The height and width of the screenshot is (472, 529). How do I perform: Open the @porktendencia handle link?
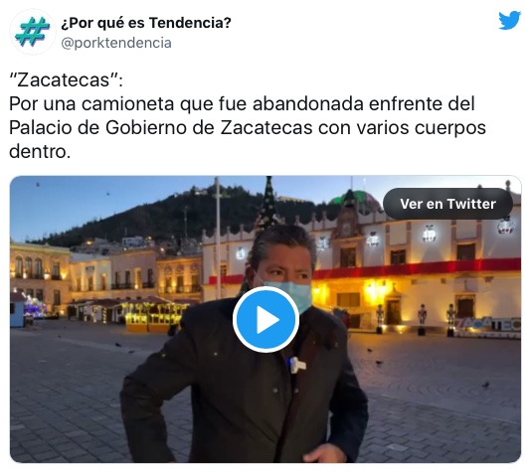click(116, 43)
